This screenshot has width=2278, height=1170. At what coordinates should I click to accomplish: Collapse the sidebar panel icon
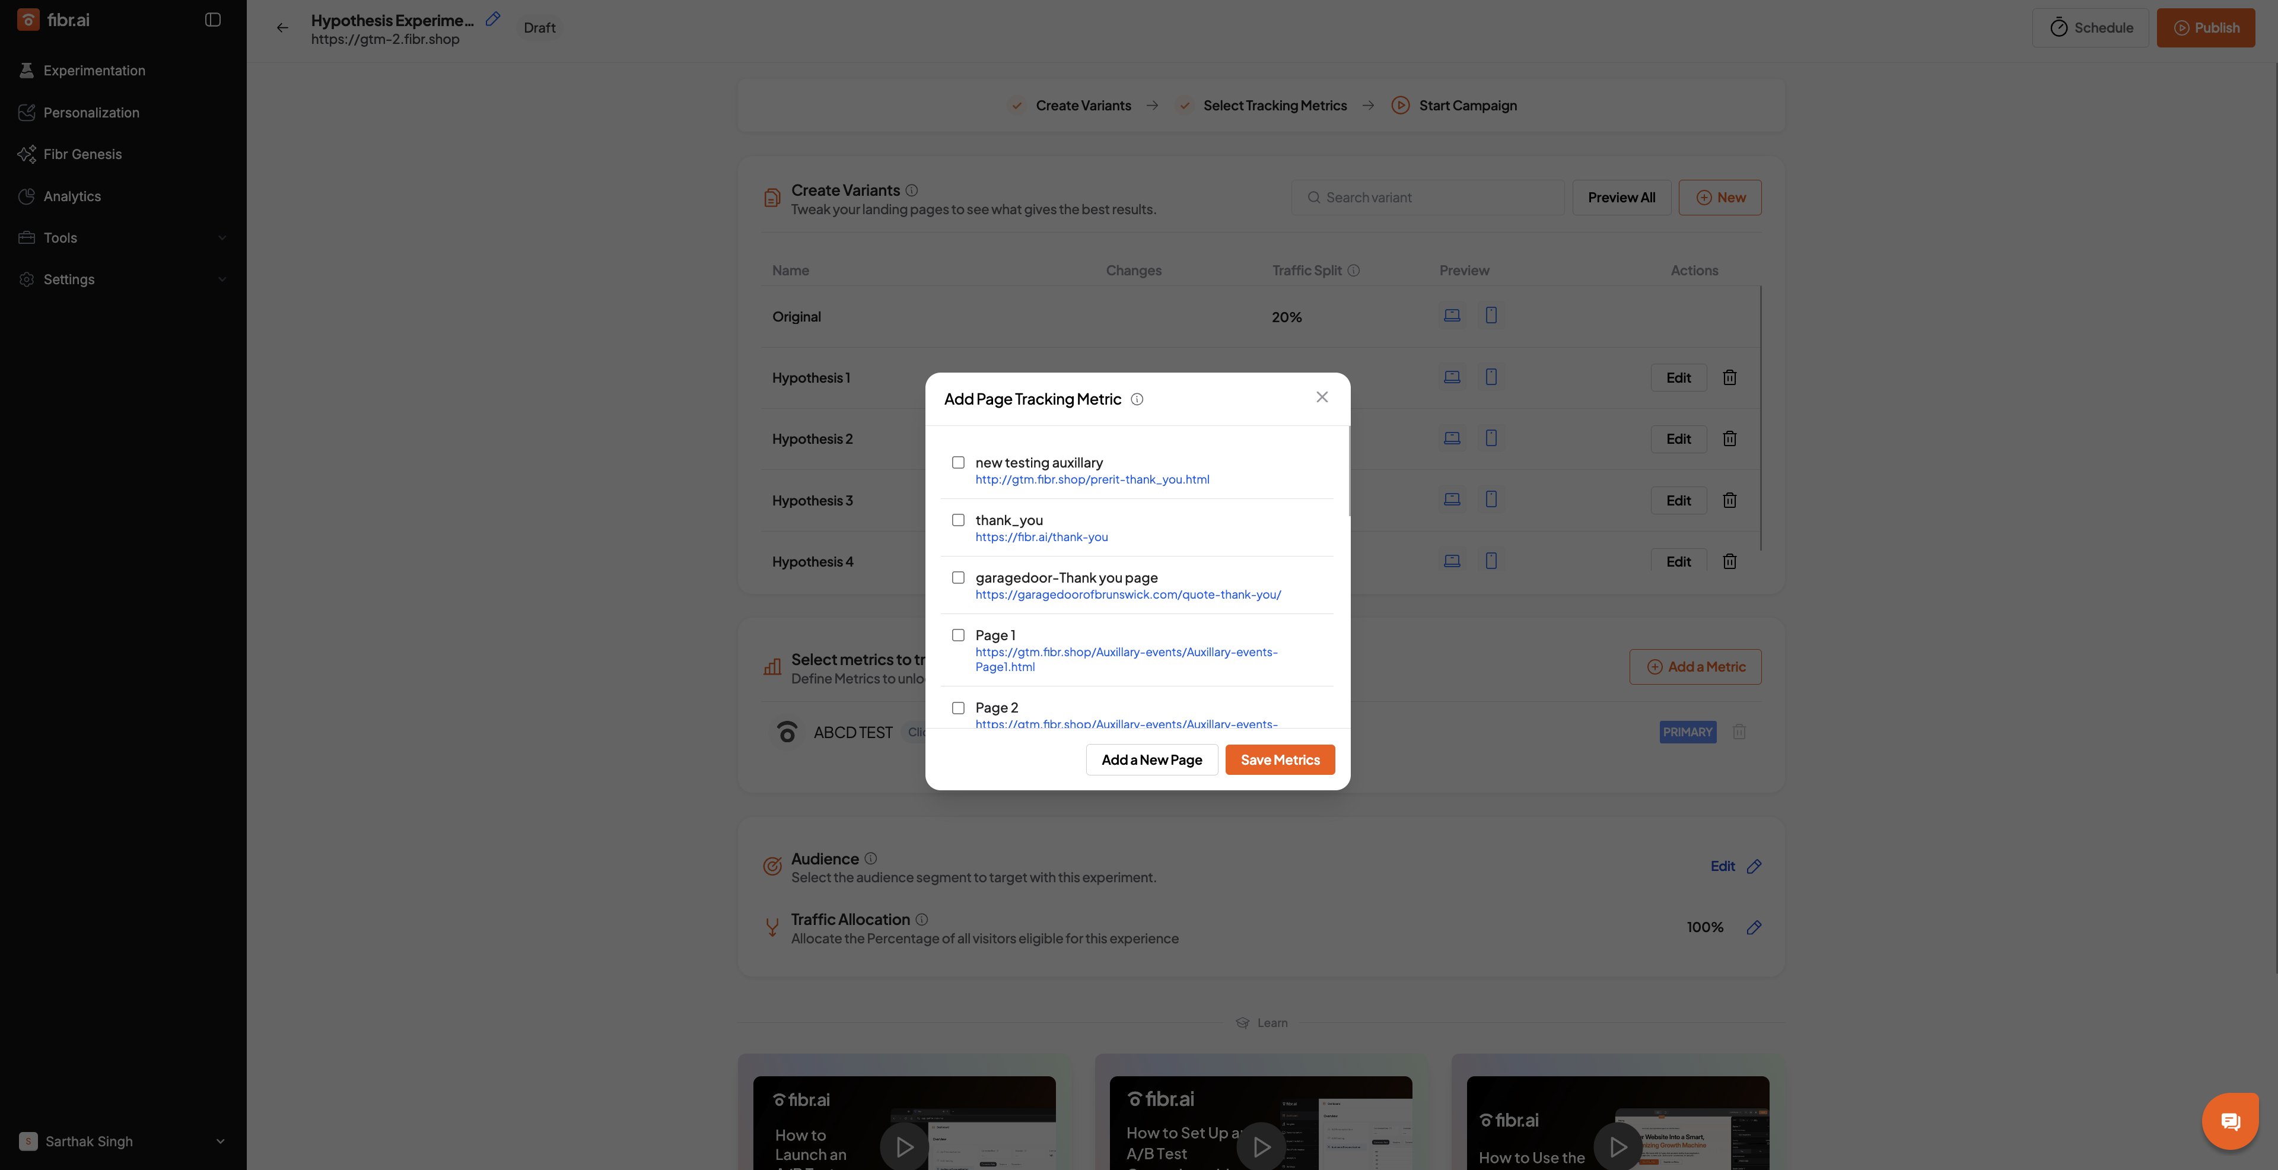212,20
